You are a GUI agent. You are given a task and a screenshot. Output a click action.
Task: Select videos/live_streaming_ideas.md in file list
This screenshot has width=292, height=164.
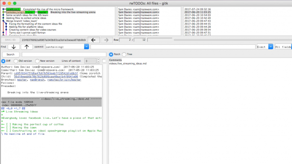click(x=128, y=64)
